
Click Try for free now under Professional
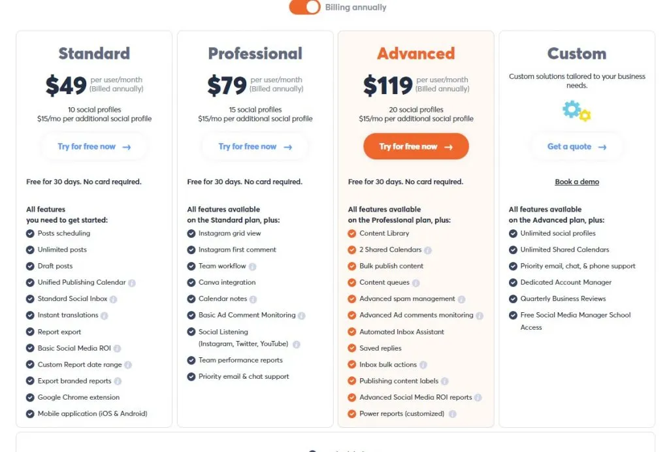[x=255, y=147]
